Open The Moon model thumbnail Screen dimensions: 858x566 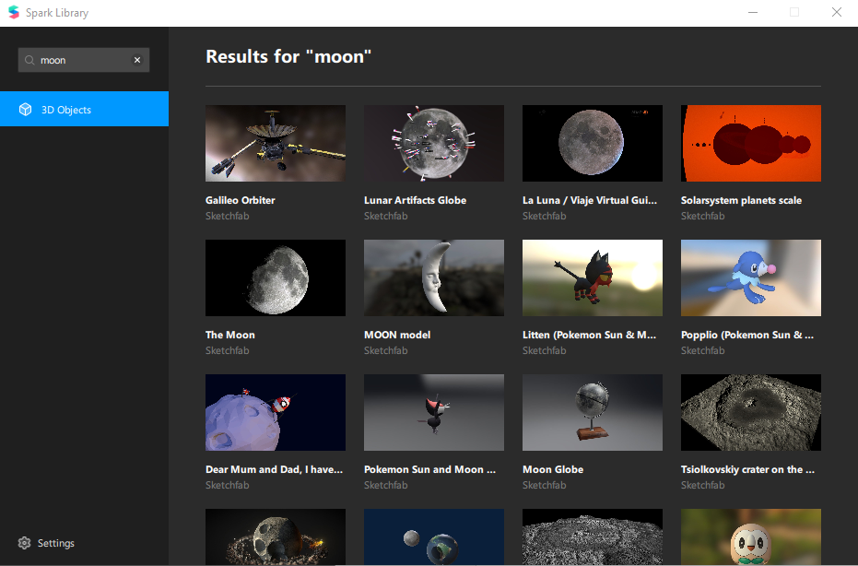coord(275,277)
